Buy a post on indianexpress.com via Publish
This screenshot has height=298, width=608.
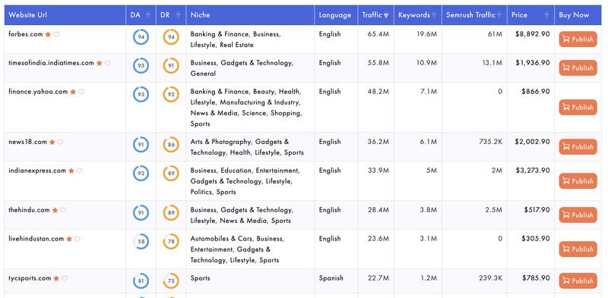(x=578, y=180)
